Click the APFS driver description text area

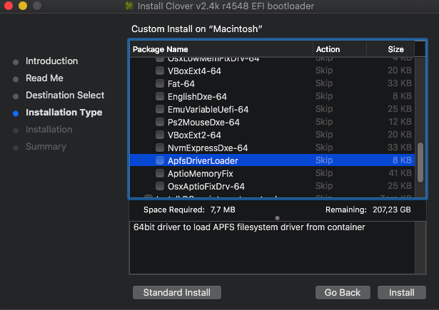tap(272, 248)
